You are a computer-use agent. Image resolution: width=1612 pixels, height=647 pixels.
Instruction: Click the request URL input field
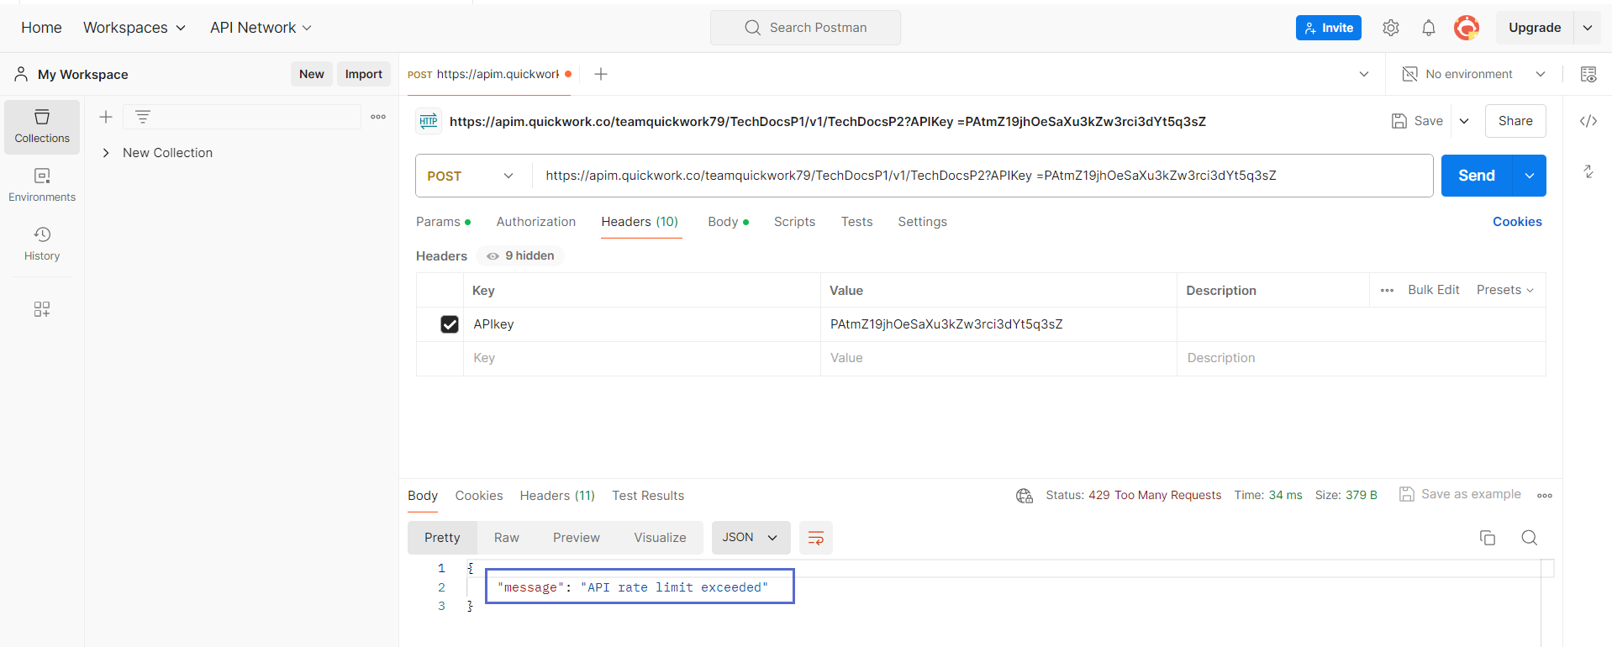(982, 176)
